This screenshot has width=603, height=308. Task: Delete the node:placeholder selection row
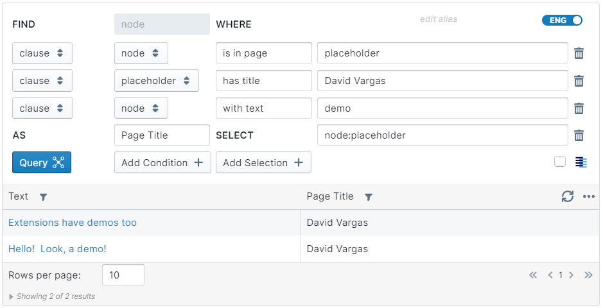tap(579, 135)
